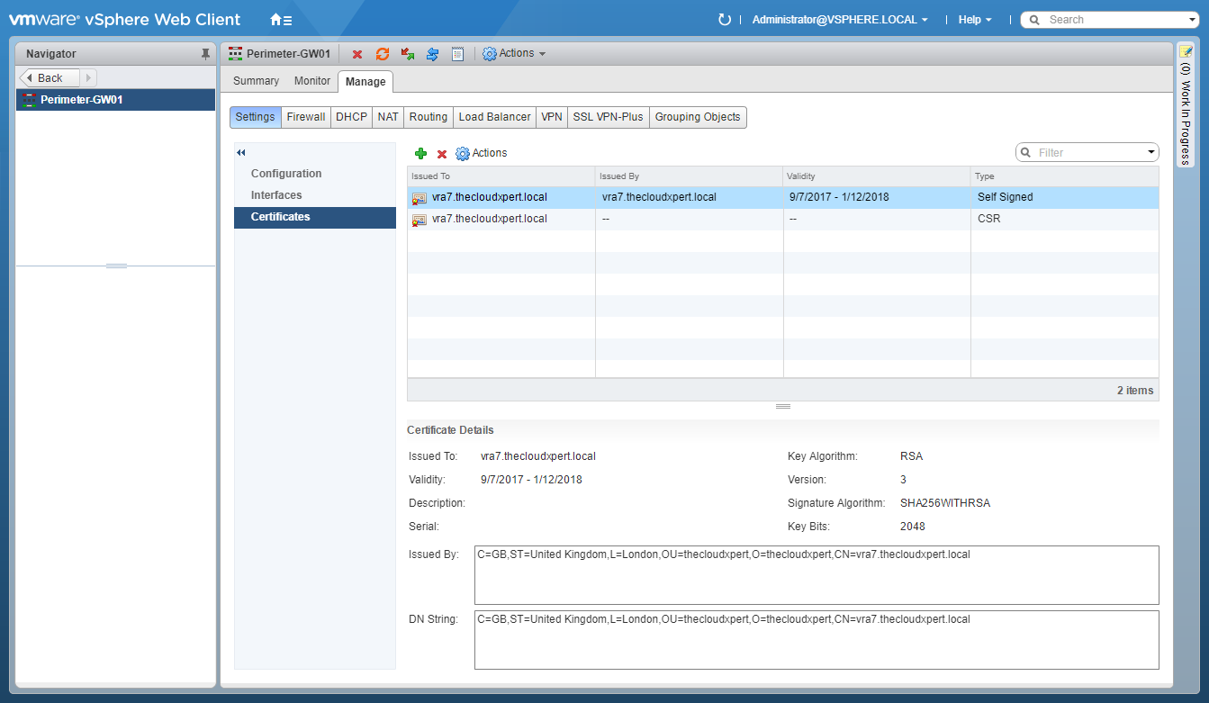The width and height of the screenshot is (1209, 703).
Task: Collapse the settings side menu with double arrows
Action: (x=241, y=153)
